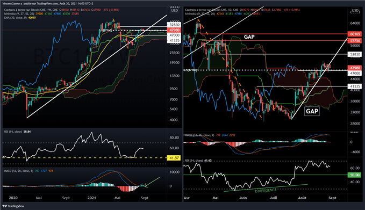Click 64000 on daily price axis

click(x=355, y=23)
